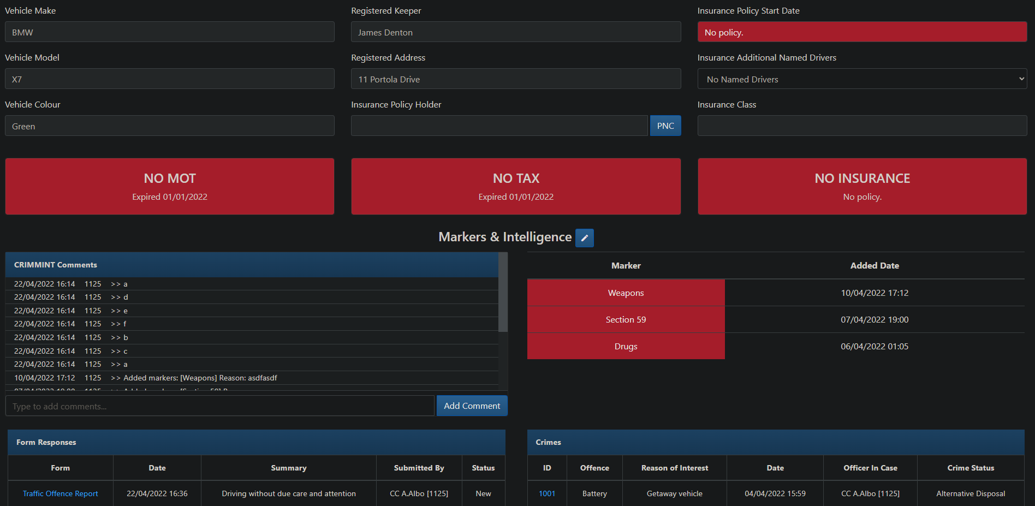Screen dimensions: 1035x506
Task: Click the NO INSURANCE status banner
Action: pyautogui.click(x=862, y=186)
